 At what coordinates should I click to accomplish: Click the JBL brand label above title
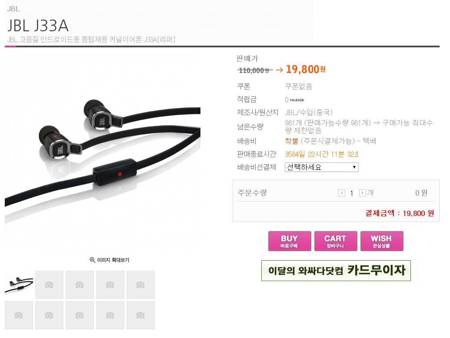click(x=13, y=9)
